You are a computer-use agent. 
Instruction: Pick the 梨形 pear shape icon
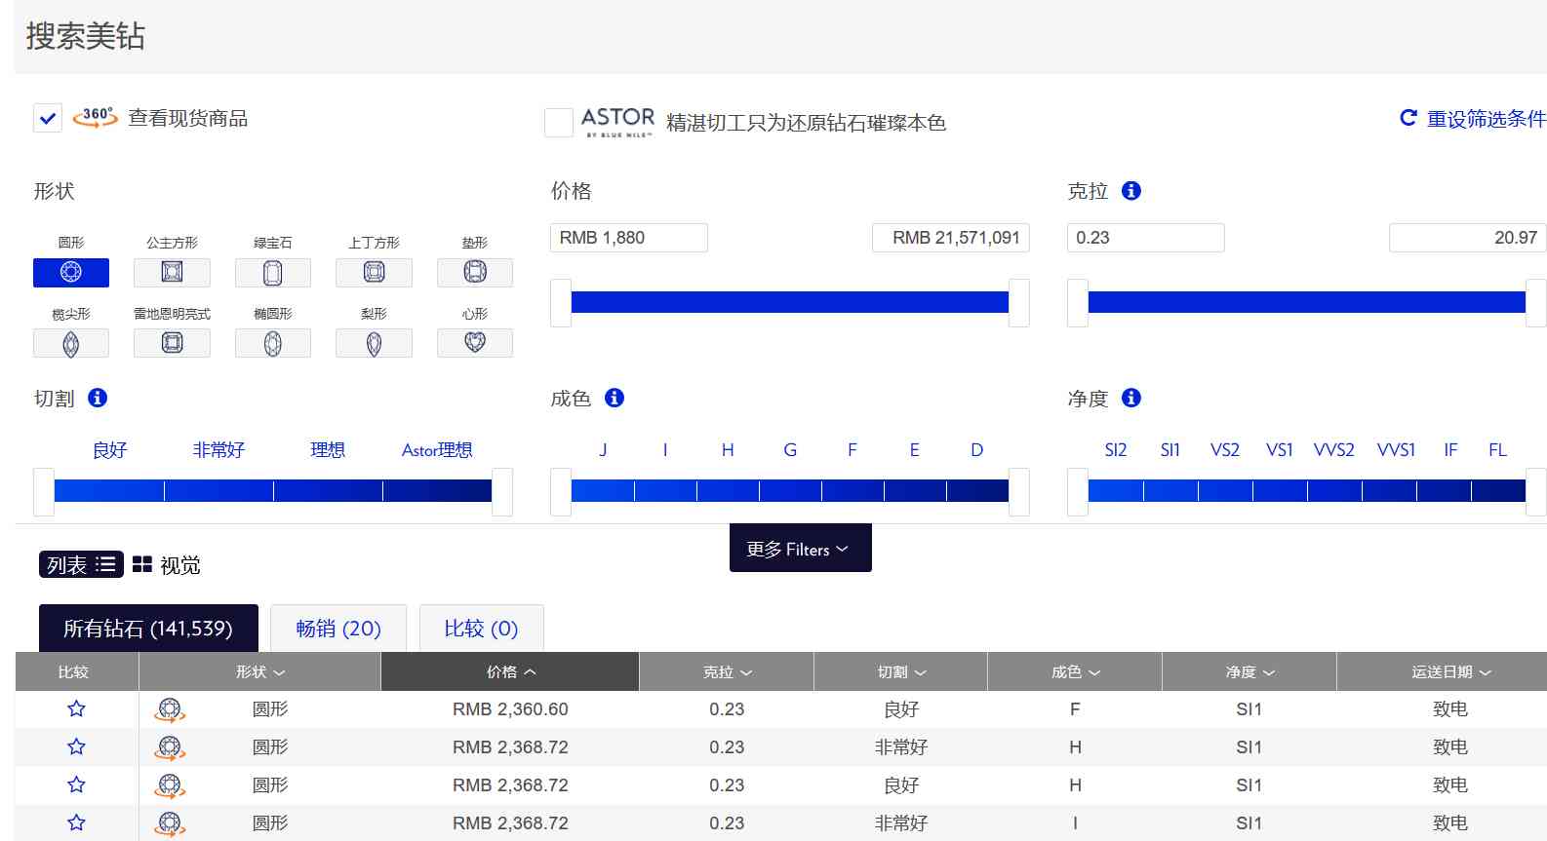[374, 343]
